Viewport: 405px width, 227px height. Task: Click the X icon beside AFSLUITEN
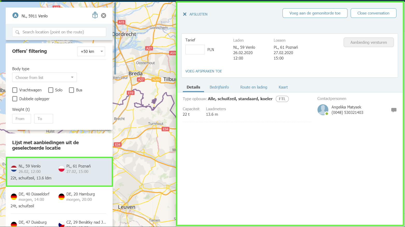pyautogui.click(x=185, y=14)
